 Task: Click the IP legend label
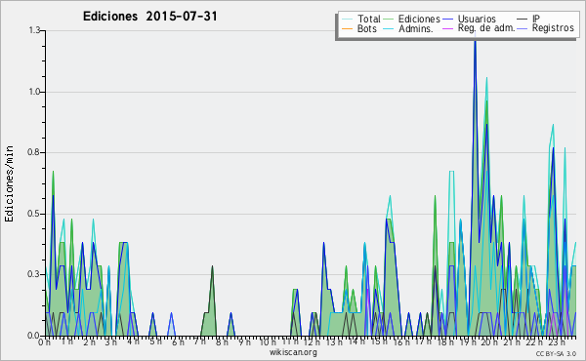(536, 19)
